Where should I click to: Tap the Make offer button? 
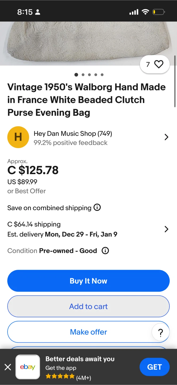88,332
